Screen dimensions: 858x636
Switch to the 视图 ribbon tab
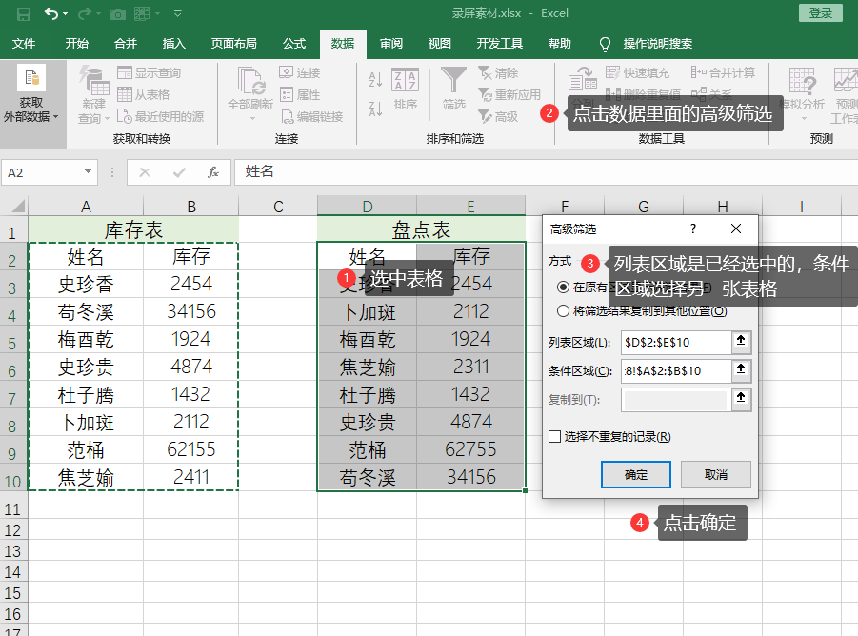439,43
